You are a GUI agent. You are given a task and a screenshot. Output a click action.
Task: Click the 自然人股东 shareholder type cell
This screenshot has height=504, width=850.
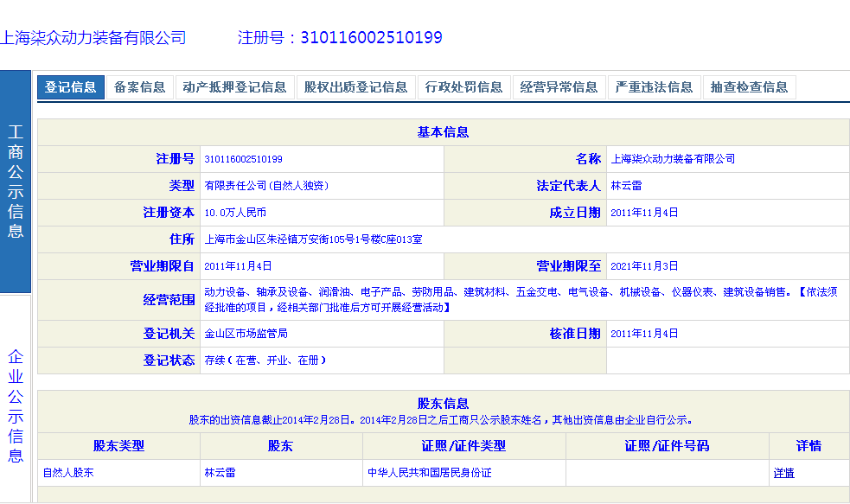[x=68, y=473]
